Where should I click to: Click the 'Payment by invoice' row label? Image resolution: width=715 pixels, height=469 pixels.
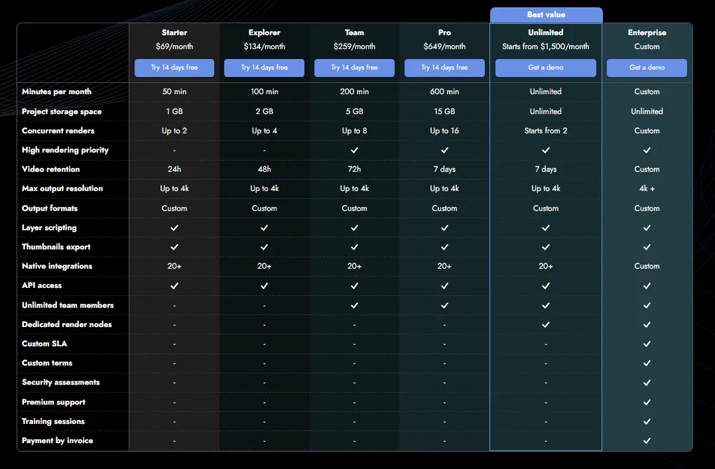(x=58, y=440)
